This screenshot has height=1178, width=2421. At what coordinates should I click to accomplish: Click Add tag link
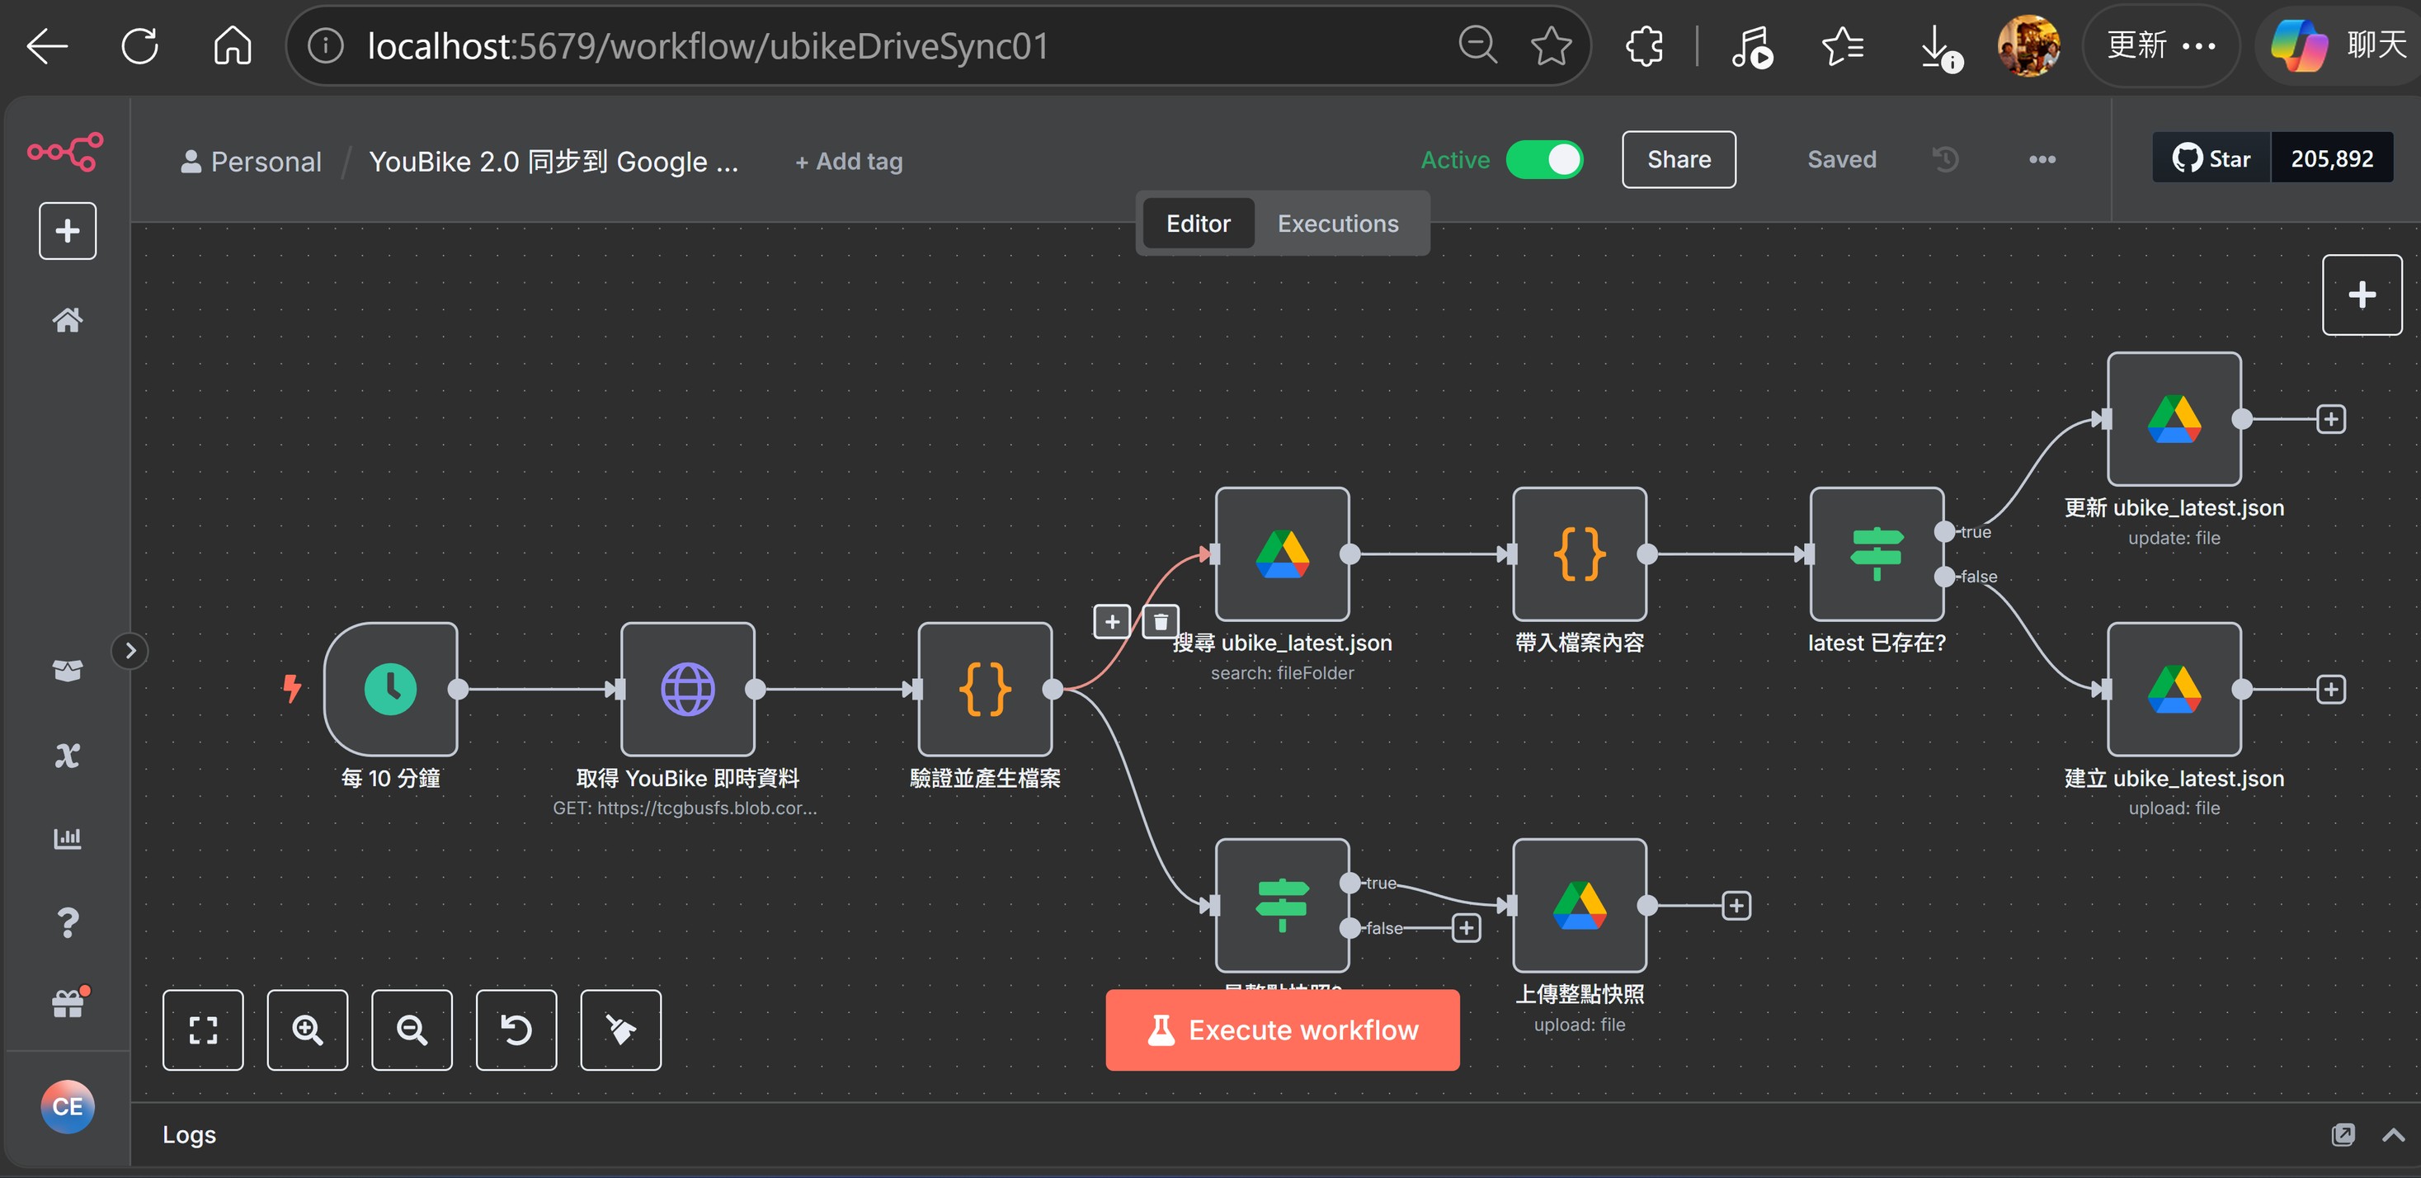[x=849, y=162]
